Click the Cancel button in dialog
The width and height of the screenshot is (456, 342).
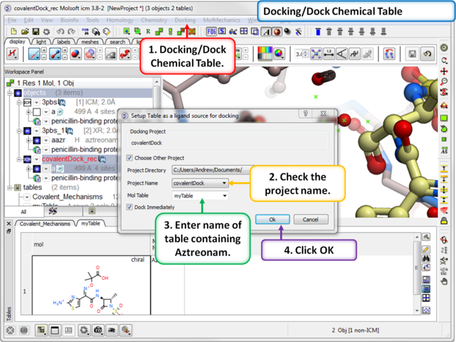311,219
